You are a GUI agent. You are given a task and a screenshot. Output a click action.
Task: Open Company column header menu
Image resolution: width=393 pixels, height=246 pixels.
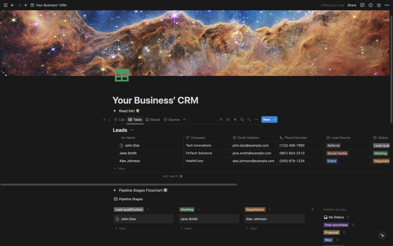tap(196, 137)
